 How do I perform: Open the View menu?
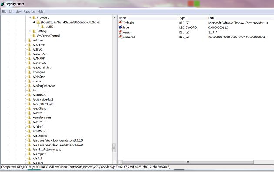[19, 12]
